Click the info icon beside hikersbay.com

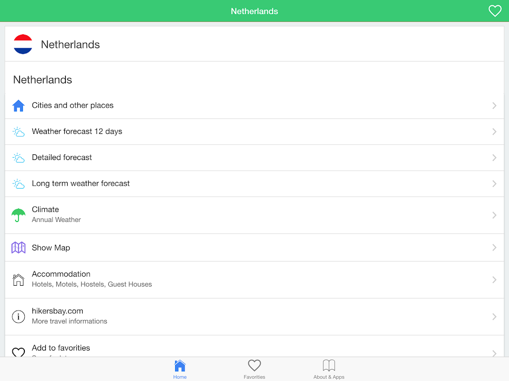tap(19, 317)
